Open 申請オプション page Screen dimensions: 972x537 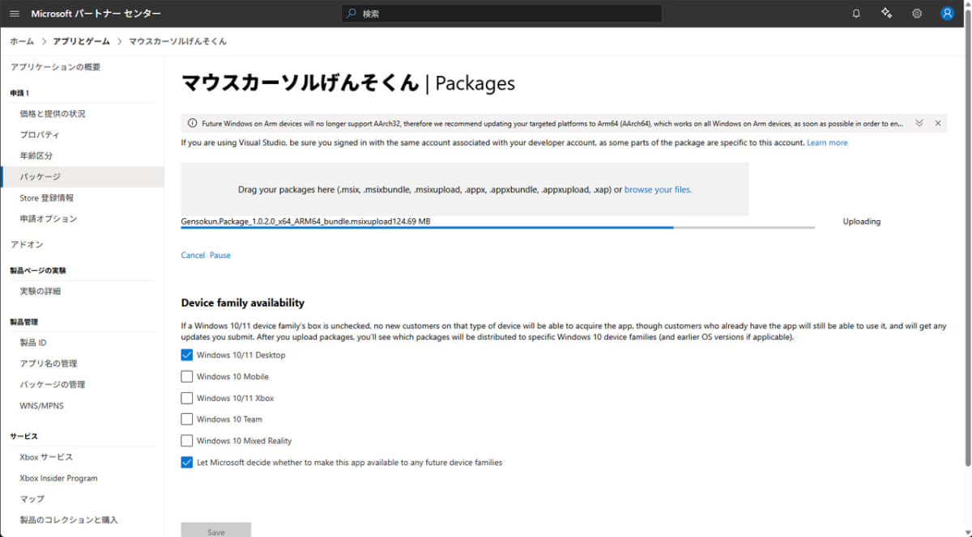pyautogui.click(x=48, y=219)
